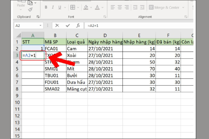Viewport: 209px width, 139px height.
Task: Click the Format Painter brush icon
Action: 30,10
